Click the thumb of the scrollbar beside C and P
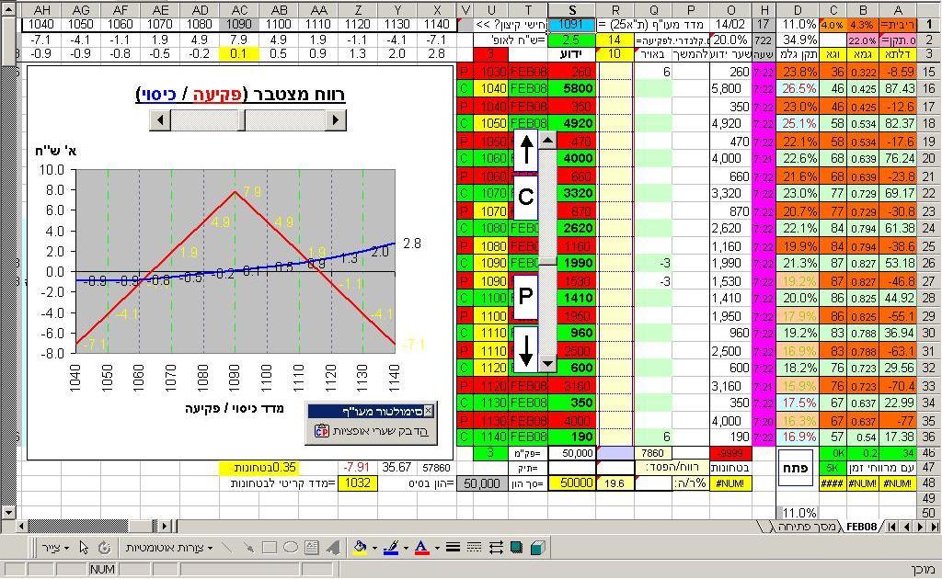Image resolution: width=942 pixels, height=579 pixels. coord(547,262)
